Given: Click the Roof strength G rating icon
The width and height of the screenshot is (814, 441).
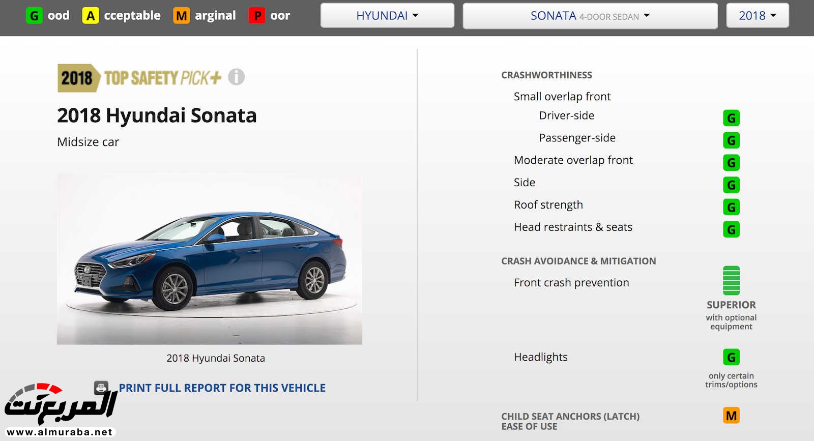Looking at the screenshot, I should tap(731, 207).
